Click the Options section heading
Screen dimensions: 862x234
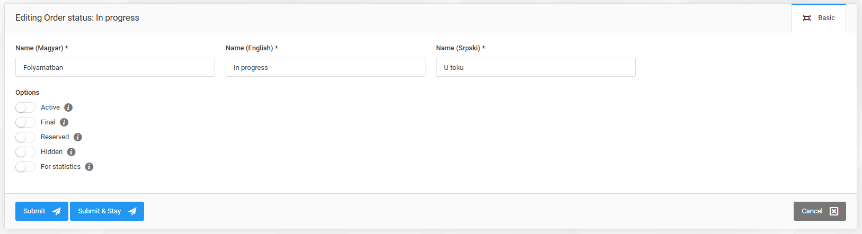pos(28,93)
